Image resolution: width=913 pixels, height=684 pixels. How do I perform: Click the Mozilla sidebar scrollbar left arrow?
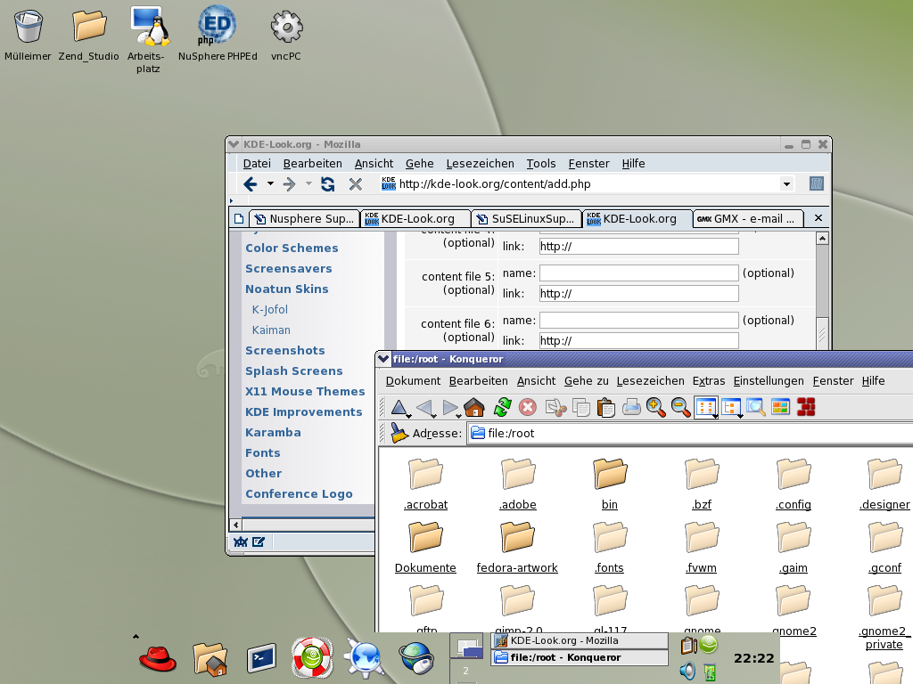pos(235,525)
